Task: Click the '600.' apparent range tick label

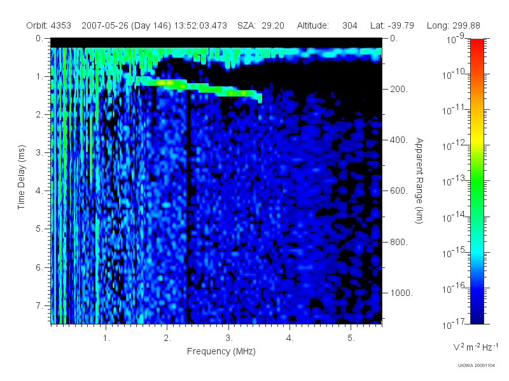Action: click(x=399, y=191)
